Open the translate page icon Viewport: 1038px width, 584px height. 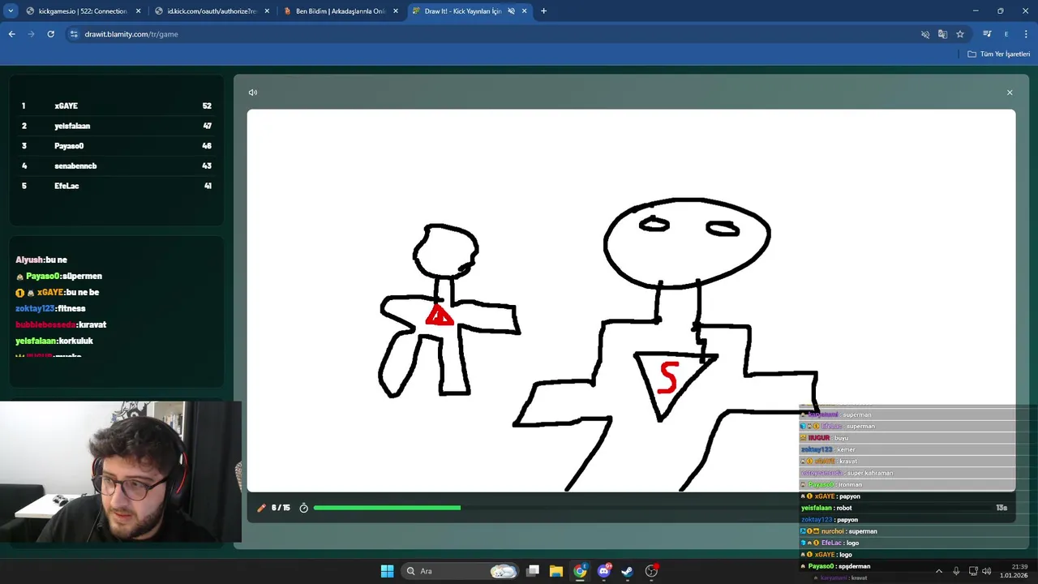(x=942, y=34)
